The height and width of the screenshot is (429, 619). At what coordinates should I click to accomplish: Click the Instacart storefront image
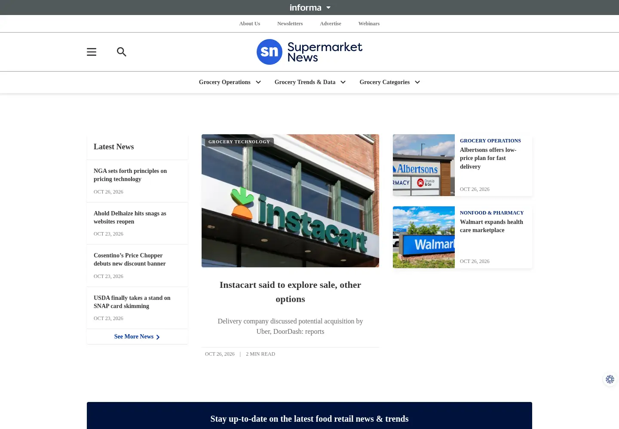290,201
